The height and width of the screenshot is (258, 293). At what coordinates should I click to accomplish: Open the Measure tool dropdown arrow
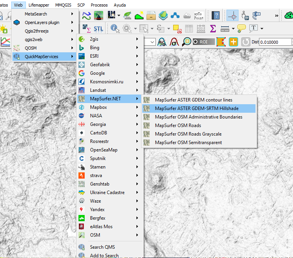[233, 29]
